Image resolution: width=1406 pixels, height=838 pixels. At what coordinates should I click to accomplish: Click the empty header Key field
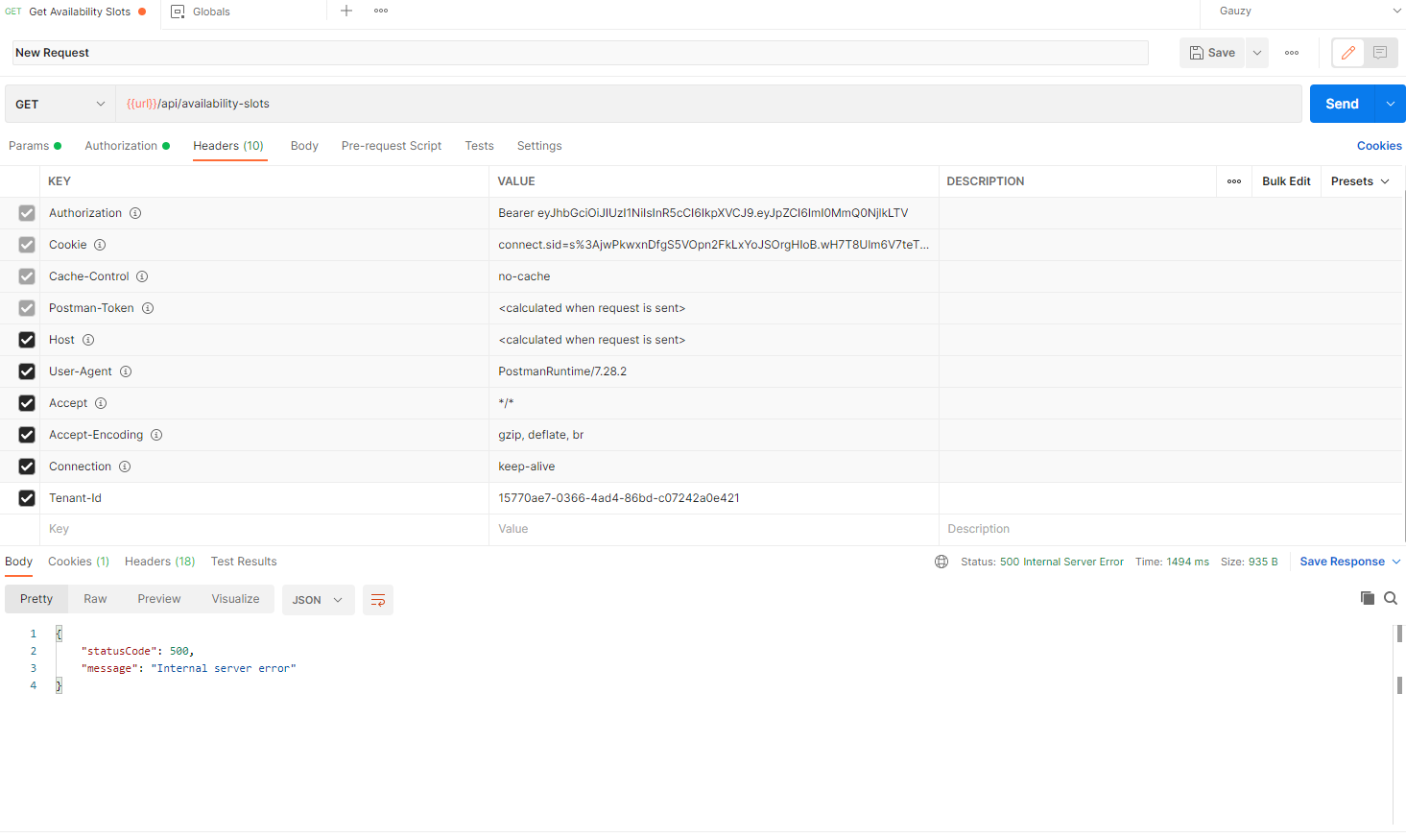[264, 529]
